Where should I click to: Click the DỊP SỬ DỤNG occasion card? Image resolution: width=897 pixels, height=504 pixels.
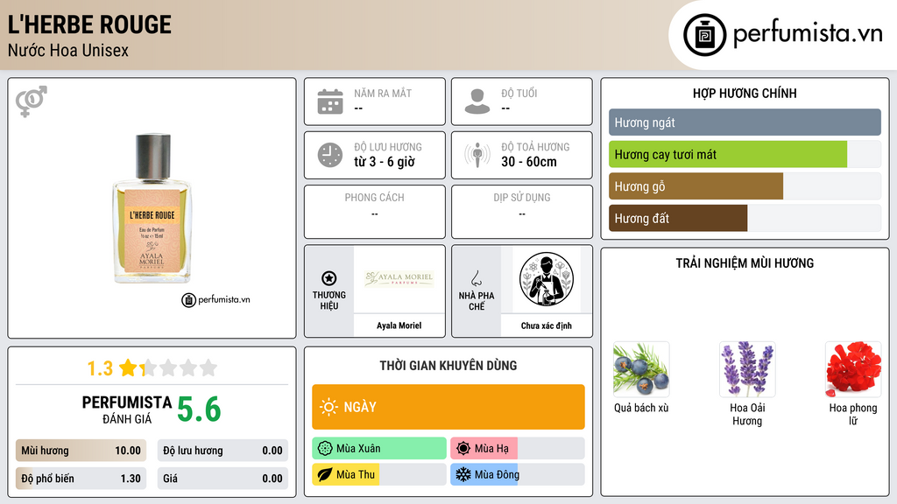522,212
